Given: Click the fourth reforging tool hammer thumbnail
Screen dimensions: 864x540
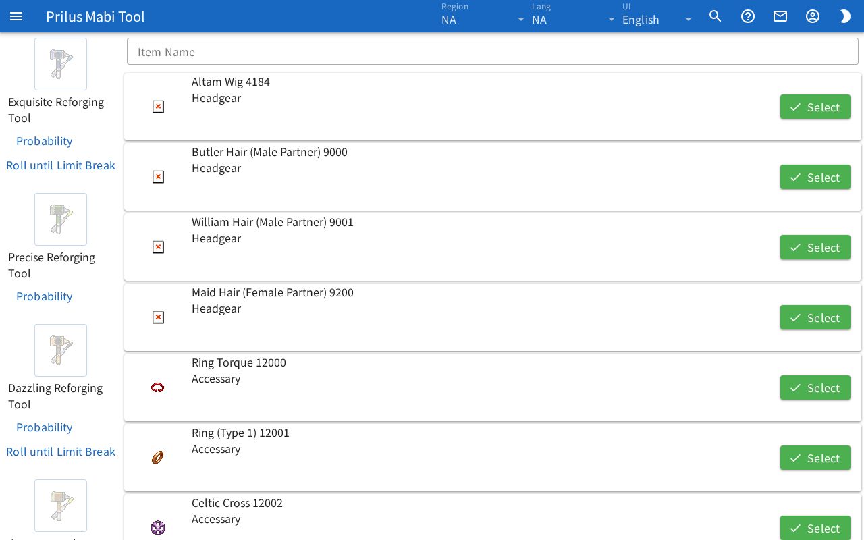Looking at the screenshot, I should (x=61, y=506).
